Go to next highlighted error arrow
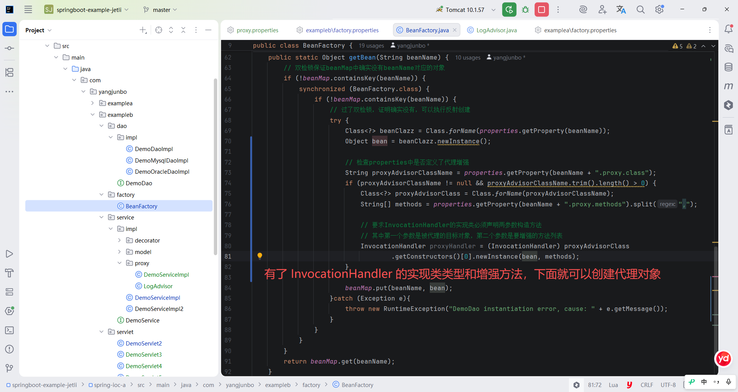738x392 pixels. (713, 46)
